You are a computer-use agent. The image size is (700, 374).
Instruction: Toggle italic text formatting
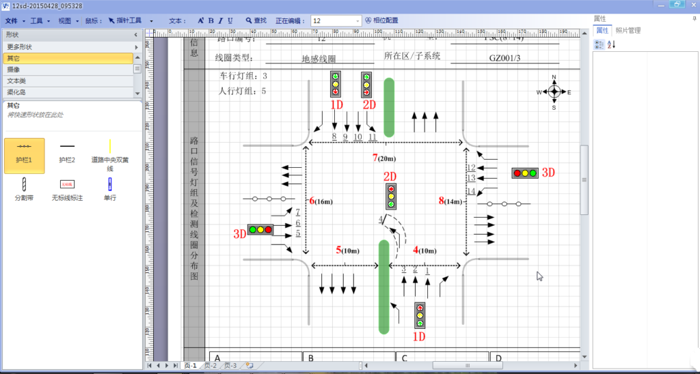point(220,20)
